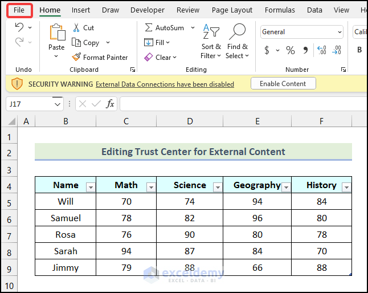Open External Data Connections disabled link
Screen dimensions: 368x293
[165, 84]
